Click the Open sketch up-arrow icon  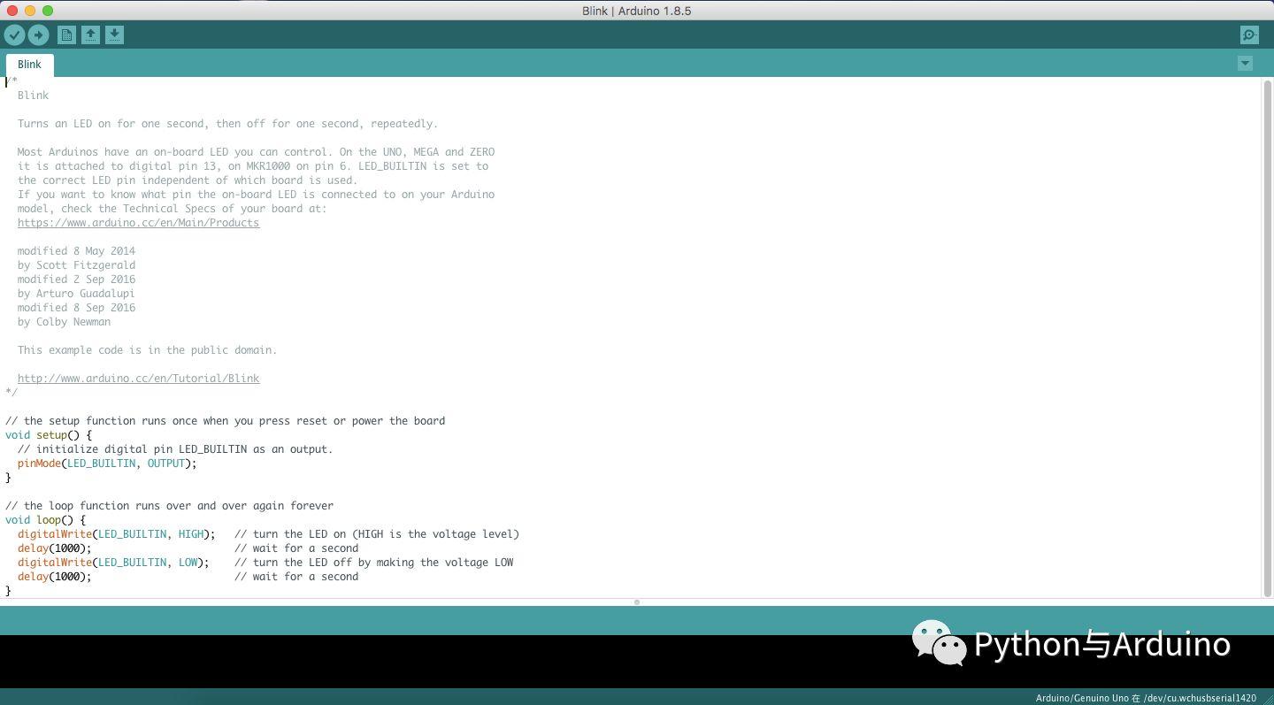pyautogui.click(x=90, y=34)
